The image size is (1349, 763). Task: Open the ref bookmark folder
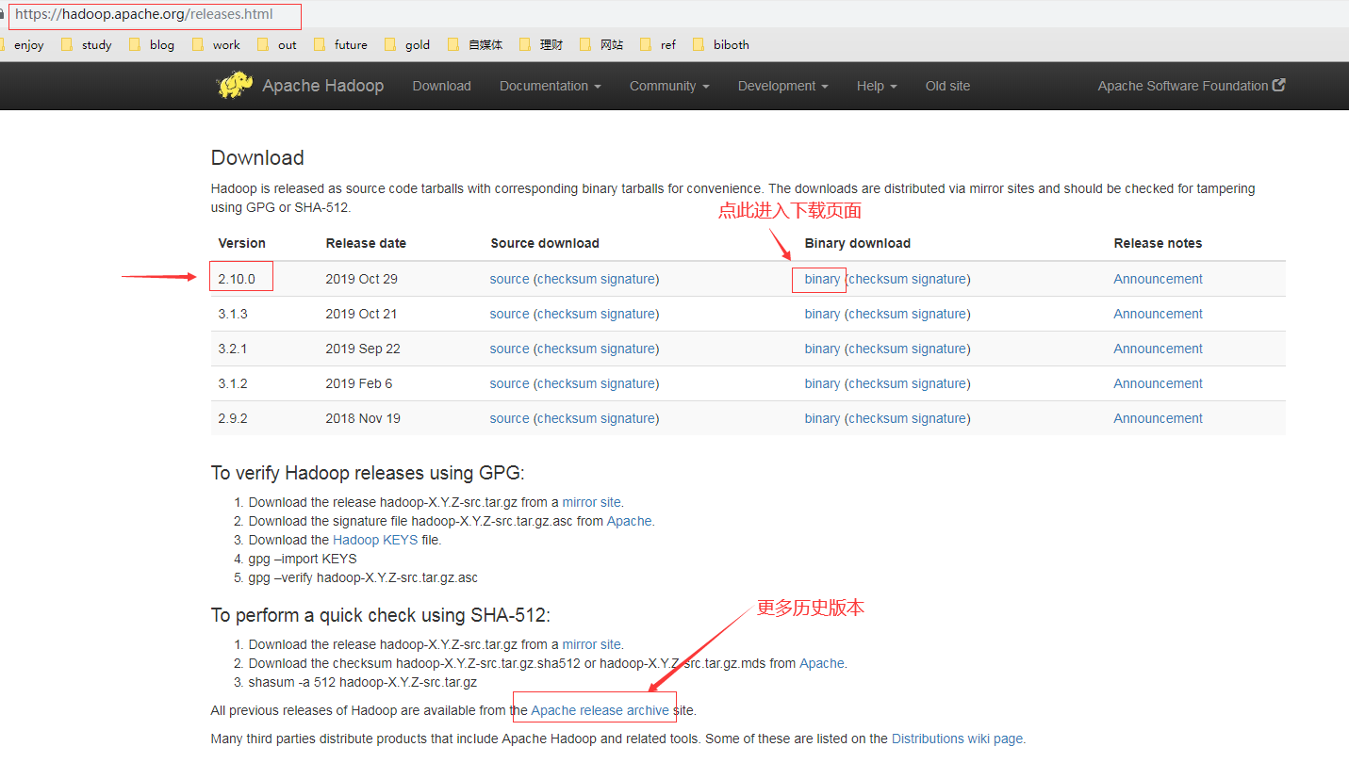tap(658, 44)
